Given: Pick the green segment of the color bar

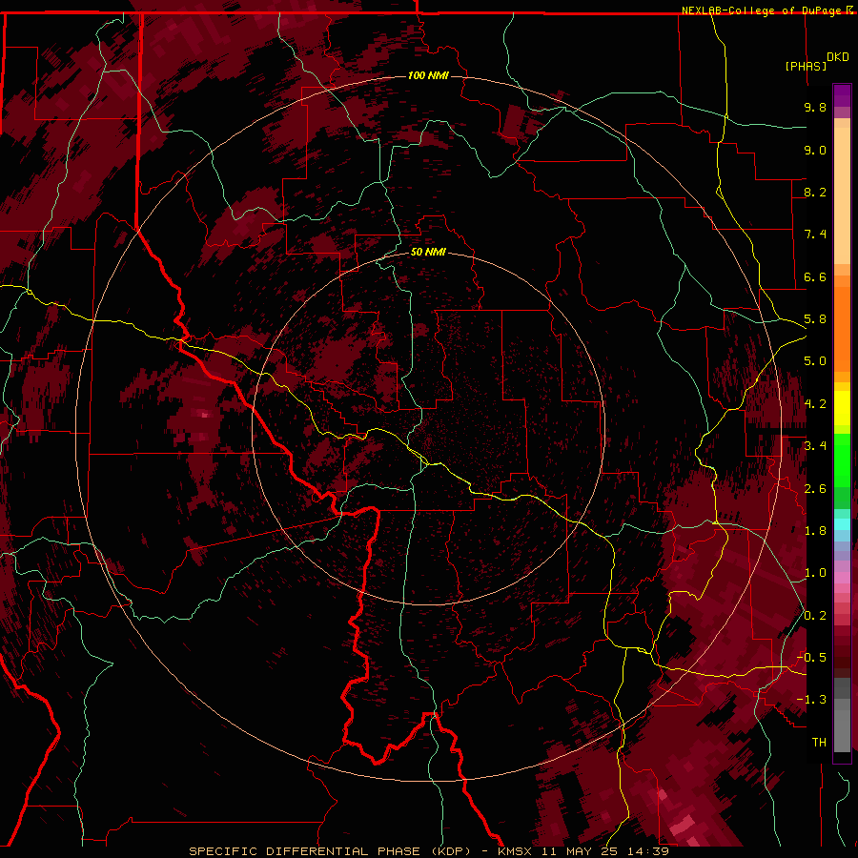Looking at the screenshot, I should tap(842, 460).
